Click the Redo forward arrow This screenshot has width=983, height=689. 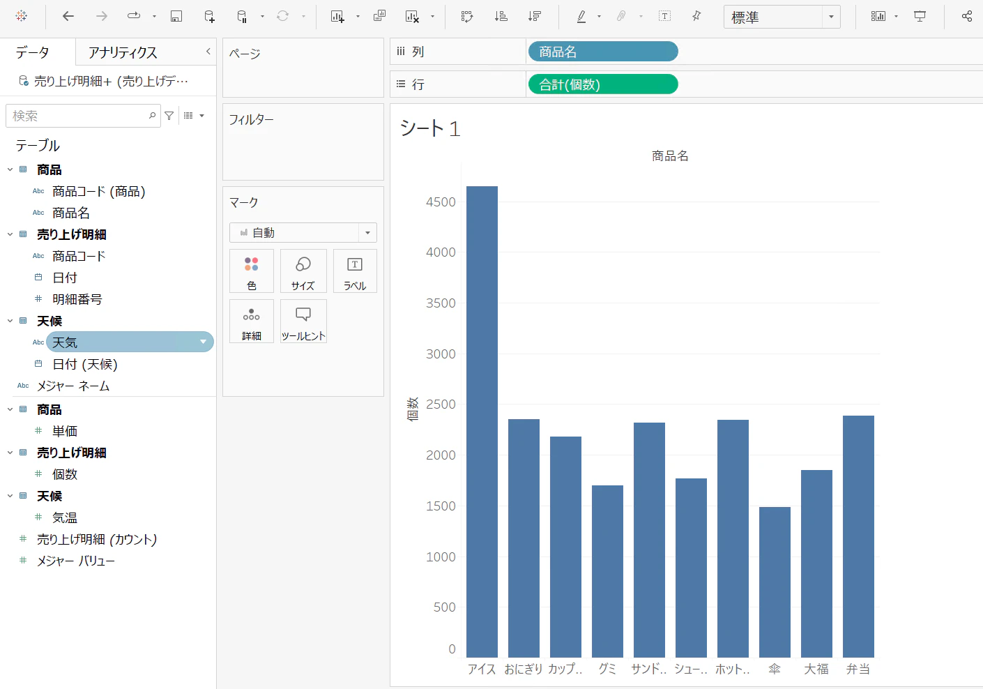[102, 16]
